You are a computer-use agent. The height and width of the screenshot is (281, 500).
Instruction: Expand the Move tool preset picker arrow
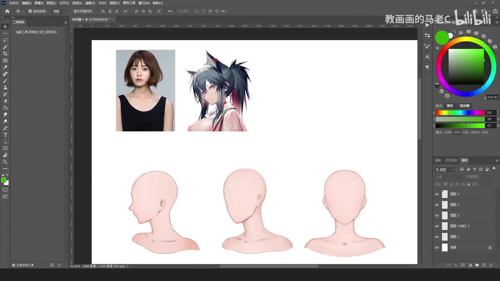point(23,11)
